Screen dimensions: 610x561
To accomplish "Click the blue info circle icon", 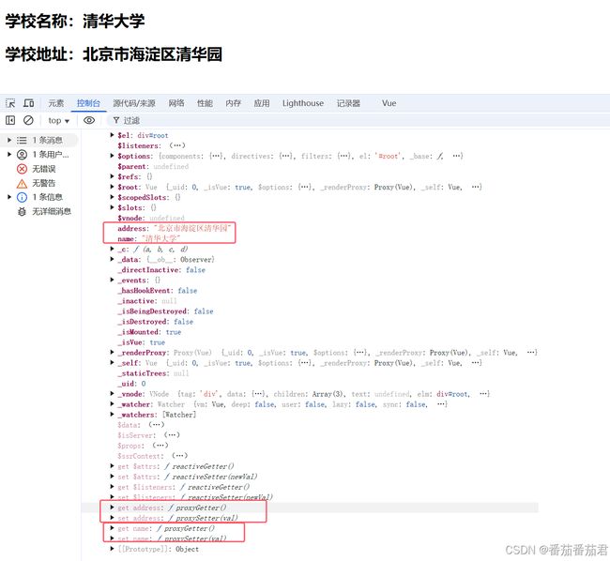I will pos(22,198).
